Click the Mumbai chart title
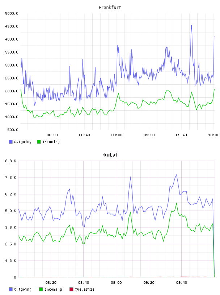220x295 pixels. click(110, 155)
